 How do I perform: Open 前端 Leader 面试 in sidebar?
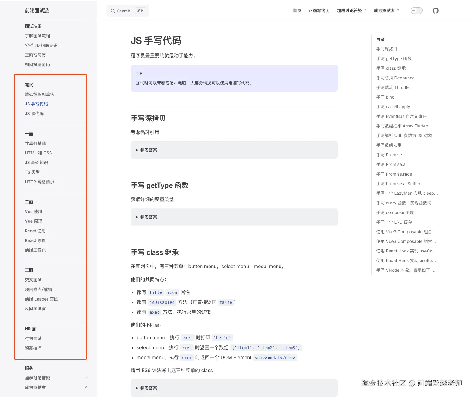(x=41, y=299)
